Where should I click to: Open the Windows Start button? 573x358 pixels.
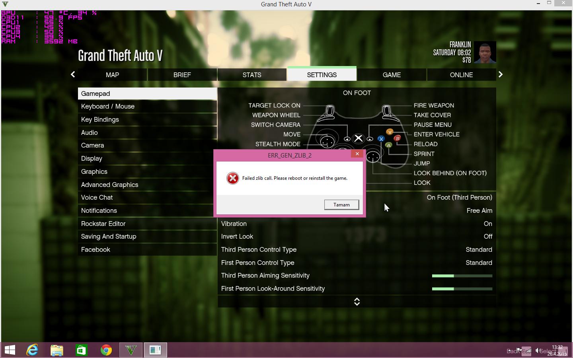tap(10, 350)
